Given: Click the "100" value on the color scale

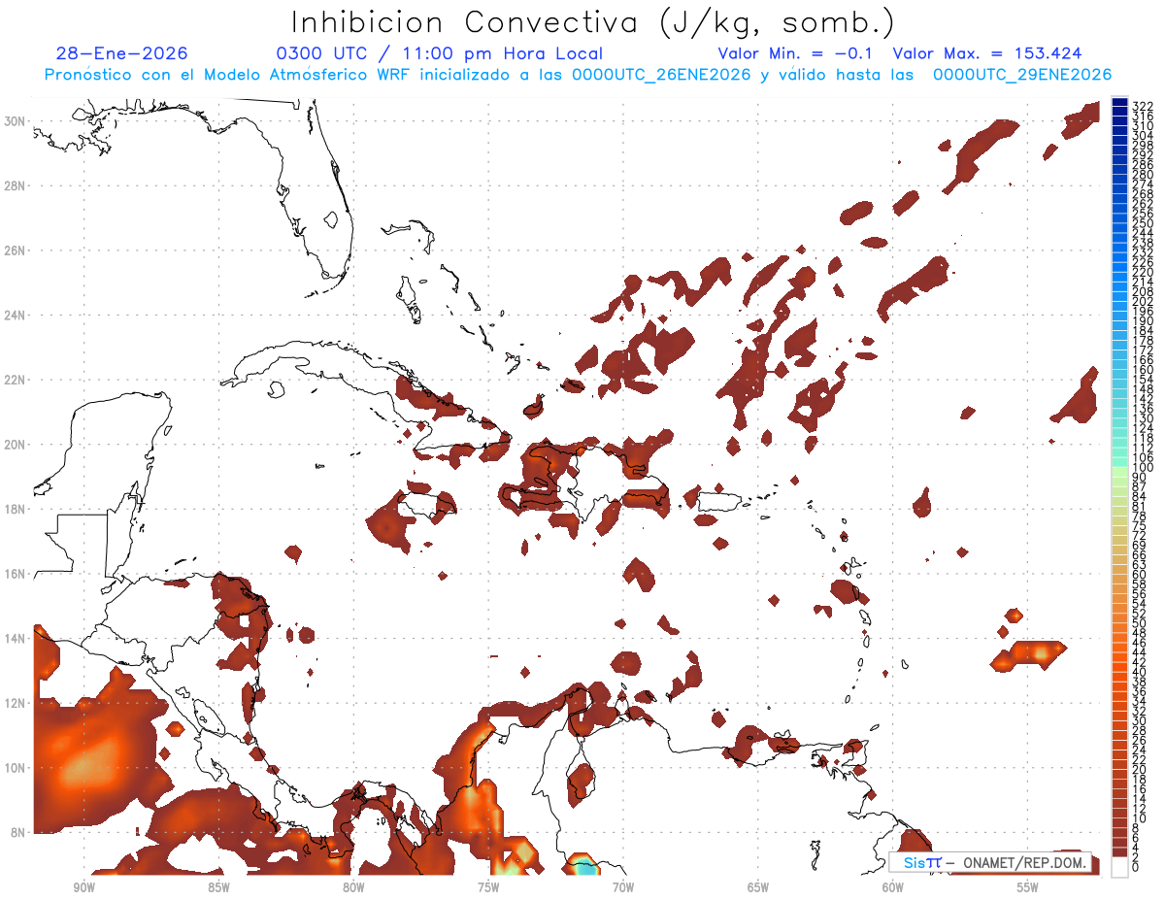Looking at the screenshot, I should 1143,468.
